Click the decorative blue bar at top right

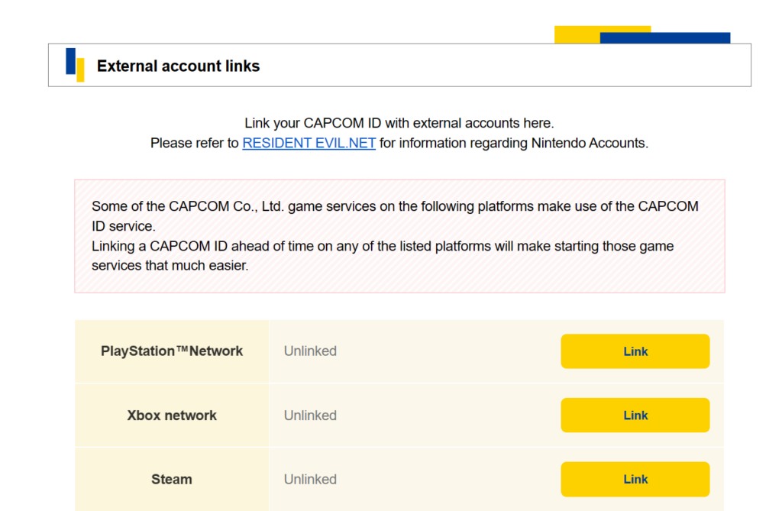click(x=691, y=36)
